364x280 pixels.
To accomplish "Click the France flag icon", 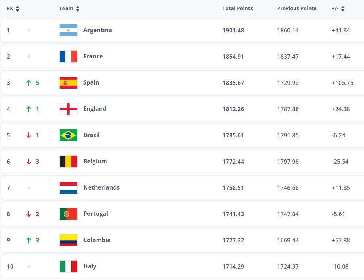I will pyautogui.click(x=69, y=57).
